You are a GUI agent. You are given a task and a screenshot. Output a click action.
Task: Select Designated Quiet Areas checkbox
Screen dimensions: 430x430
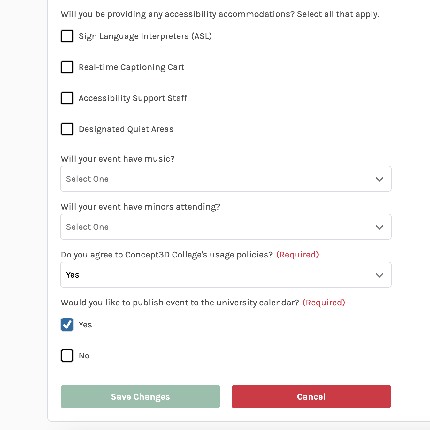coord(67,129)
